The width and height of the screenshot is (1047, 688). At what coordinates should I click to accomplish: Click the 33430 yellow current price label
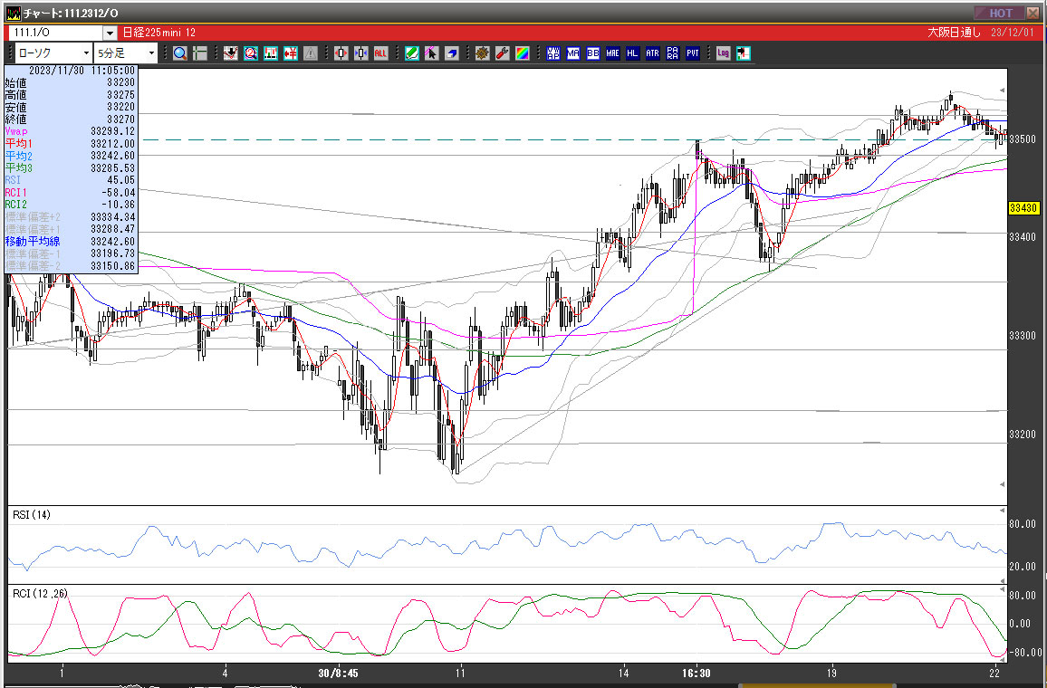(1023, 208)
